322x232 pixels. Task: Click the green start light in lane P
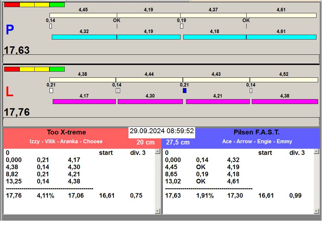point(57,5)
